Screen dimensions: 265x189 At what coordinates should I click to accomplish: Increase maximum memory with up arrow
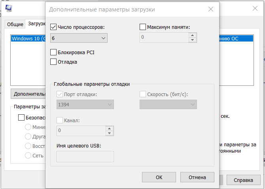(193, 36)
